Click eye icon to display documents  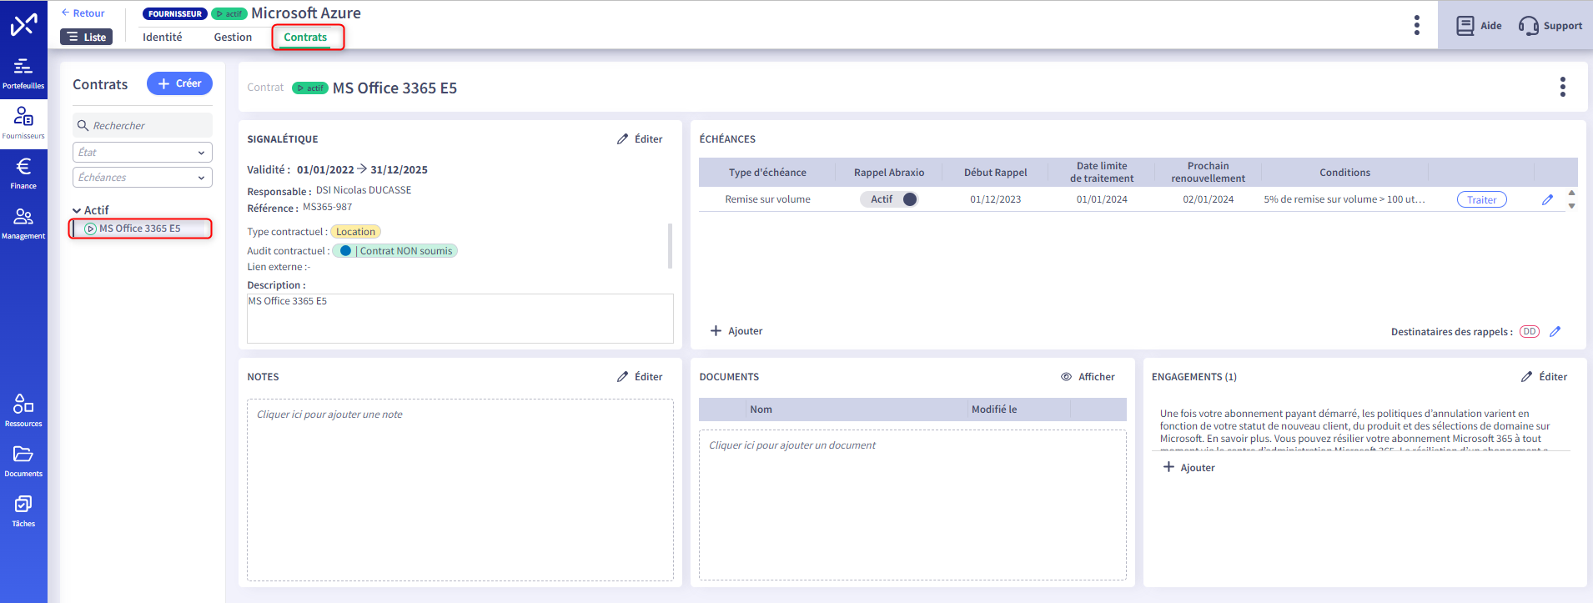[x=1066, y=377]
